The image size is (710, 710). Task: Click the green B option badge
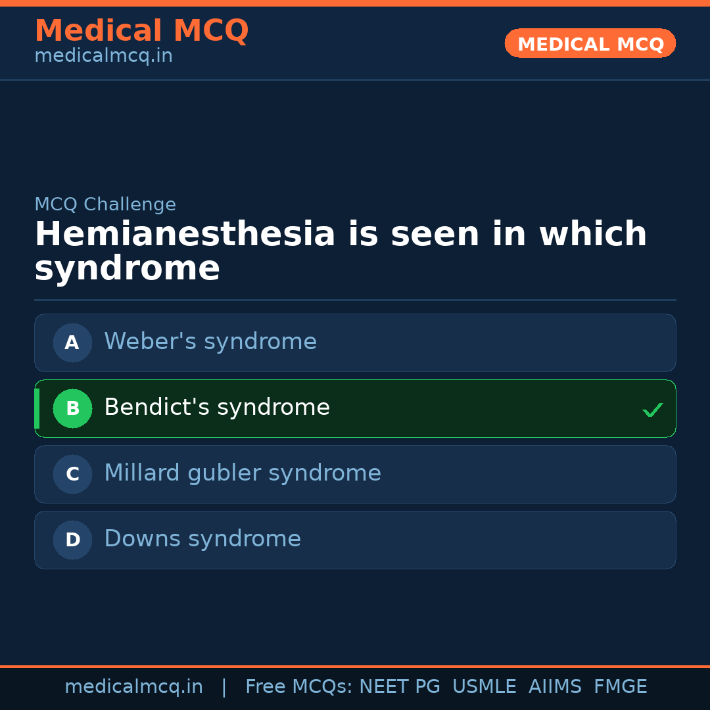(72, 408)
